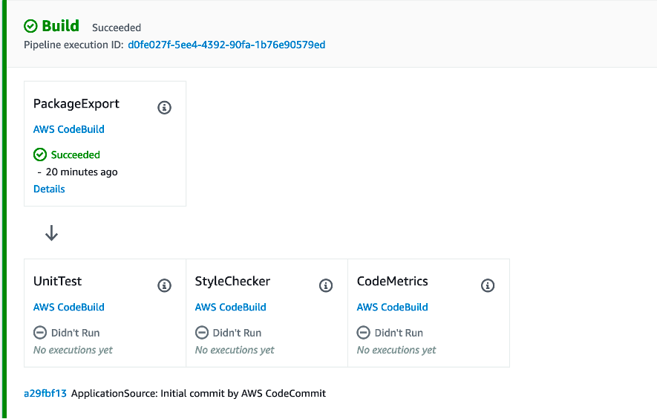The image size is (657, 419).
Task: Open the pipeline execution ID link
Action: 226,45
